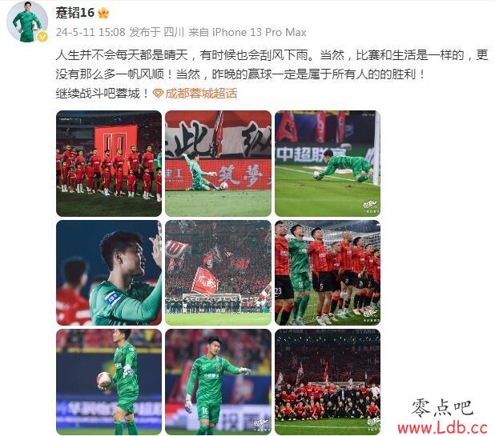Open the full team group photo
This screenshot has height=436, width=495.
(328, 382)
